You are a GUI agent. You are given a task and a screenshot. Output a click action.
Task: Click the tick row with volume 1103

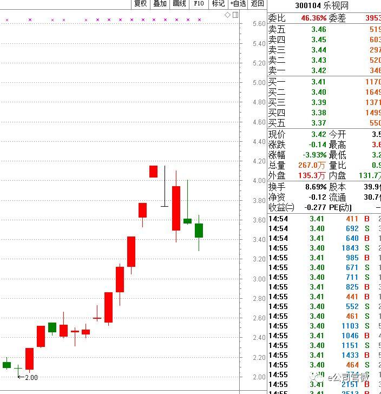pos(324,326)
